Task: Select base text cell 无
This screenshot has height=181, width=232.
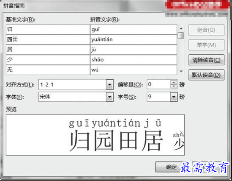Action: [x=48, y=70]
